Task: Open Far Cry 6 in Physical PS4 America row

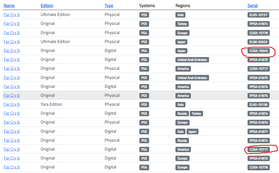Action: point(12,68)
